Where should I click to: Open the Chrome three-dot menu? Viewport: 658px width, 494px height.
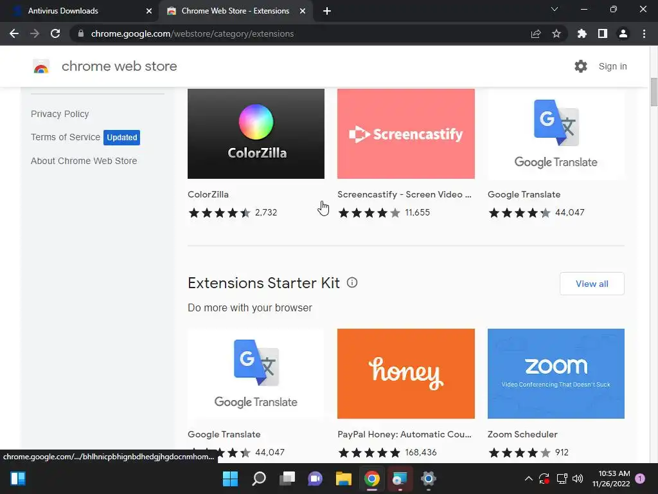tap(644, 33)
